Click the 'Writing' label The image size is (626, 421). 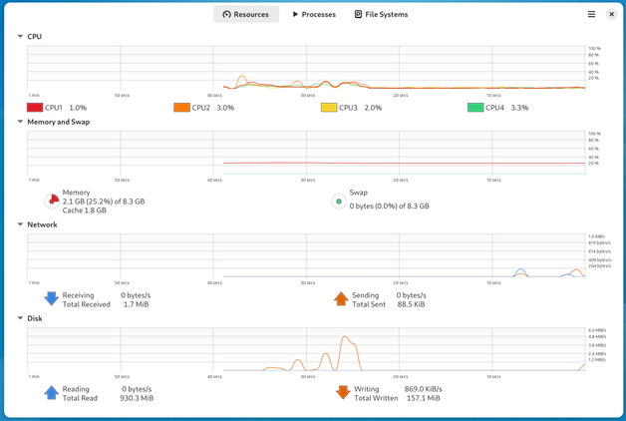coord(366,389)
